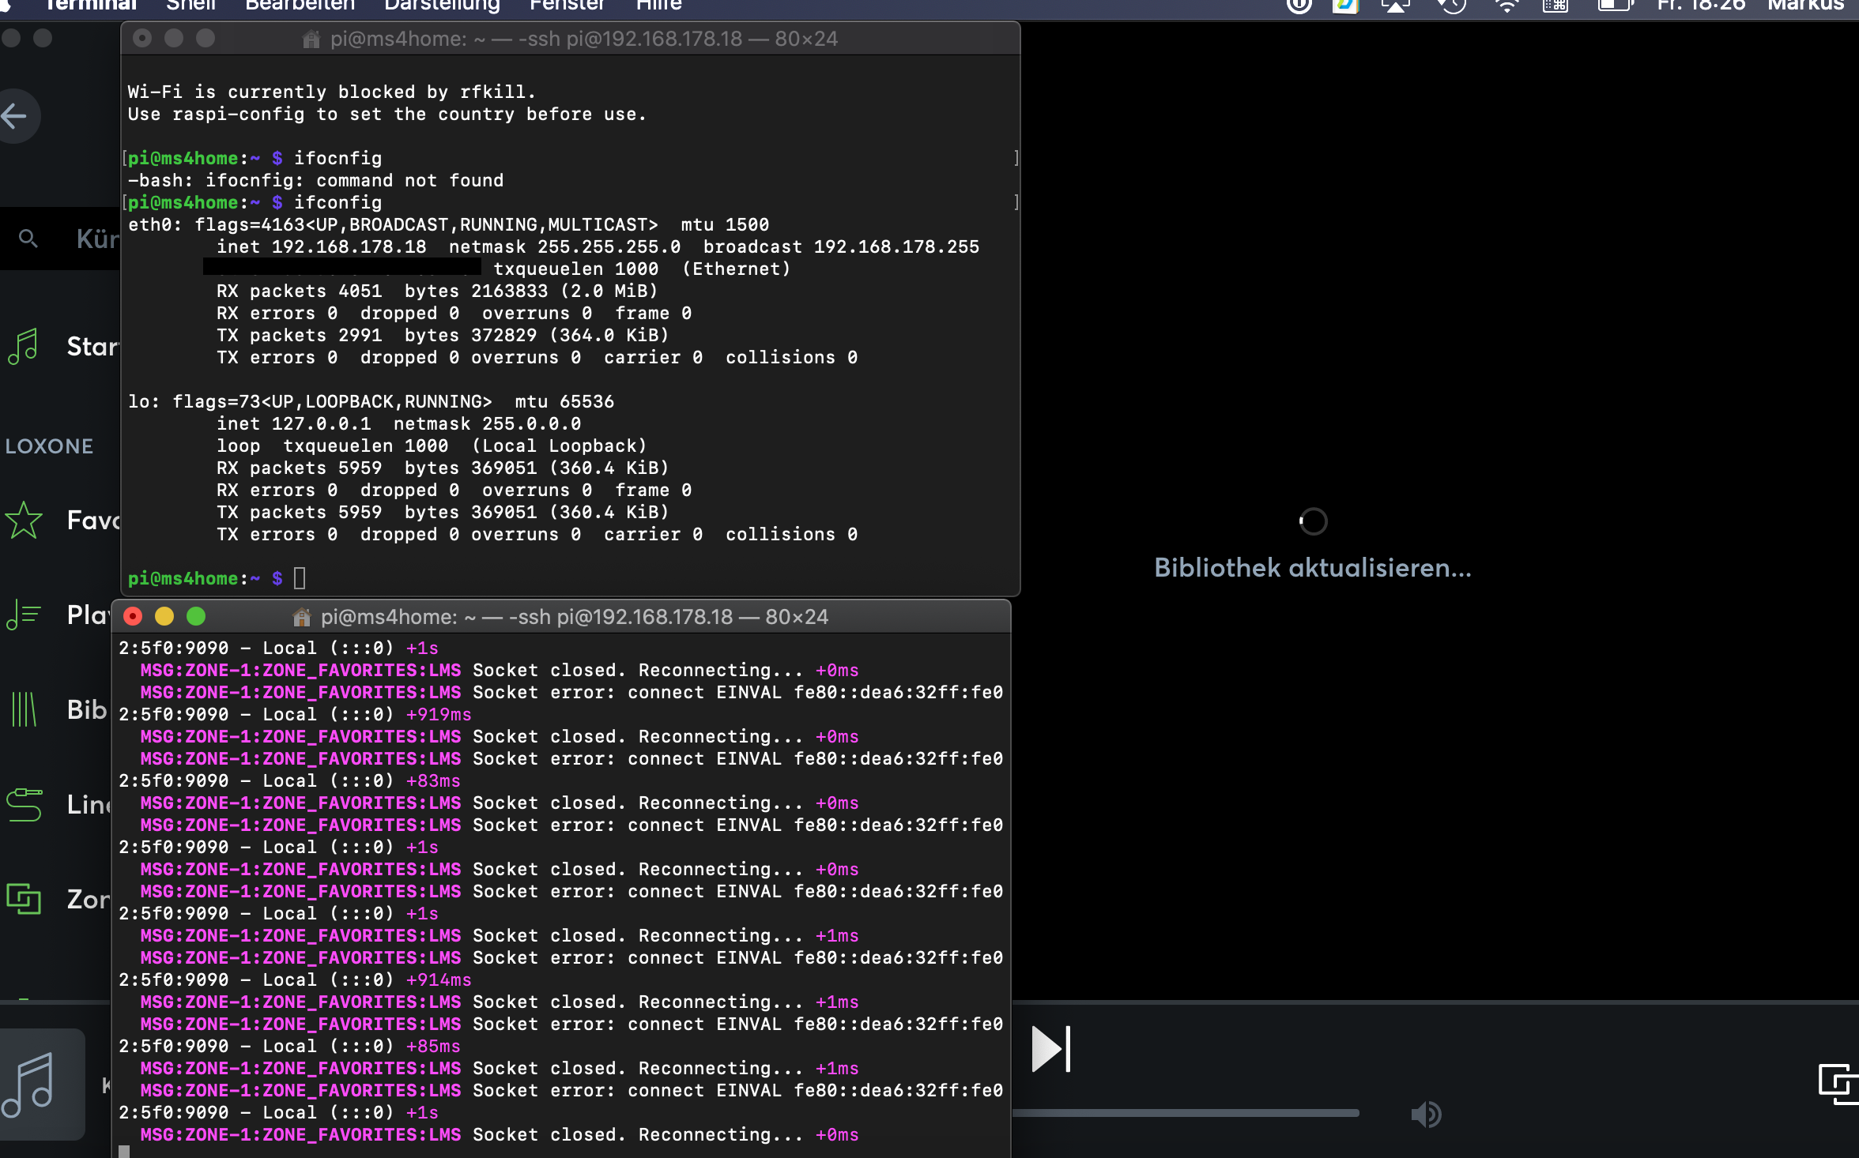Click the search magnifier icon
The image size is (1859, 1158).
pyautogui.click(x=28, y=239)
